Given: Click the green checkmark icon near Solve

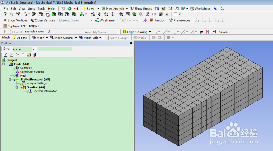Looking at the screenshot, I should [x=69, y=9].
